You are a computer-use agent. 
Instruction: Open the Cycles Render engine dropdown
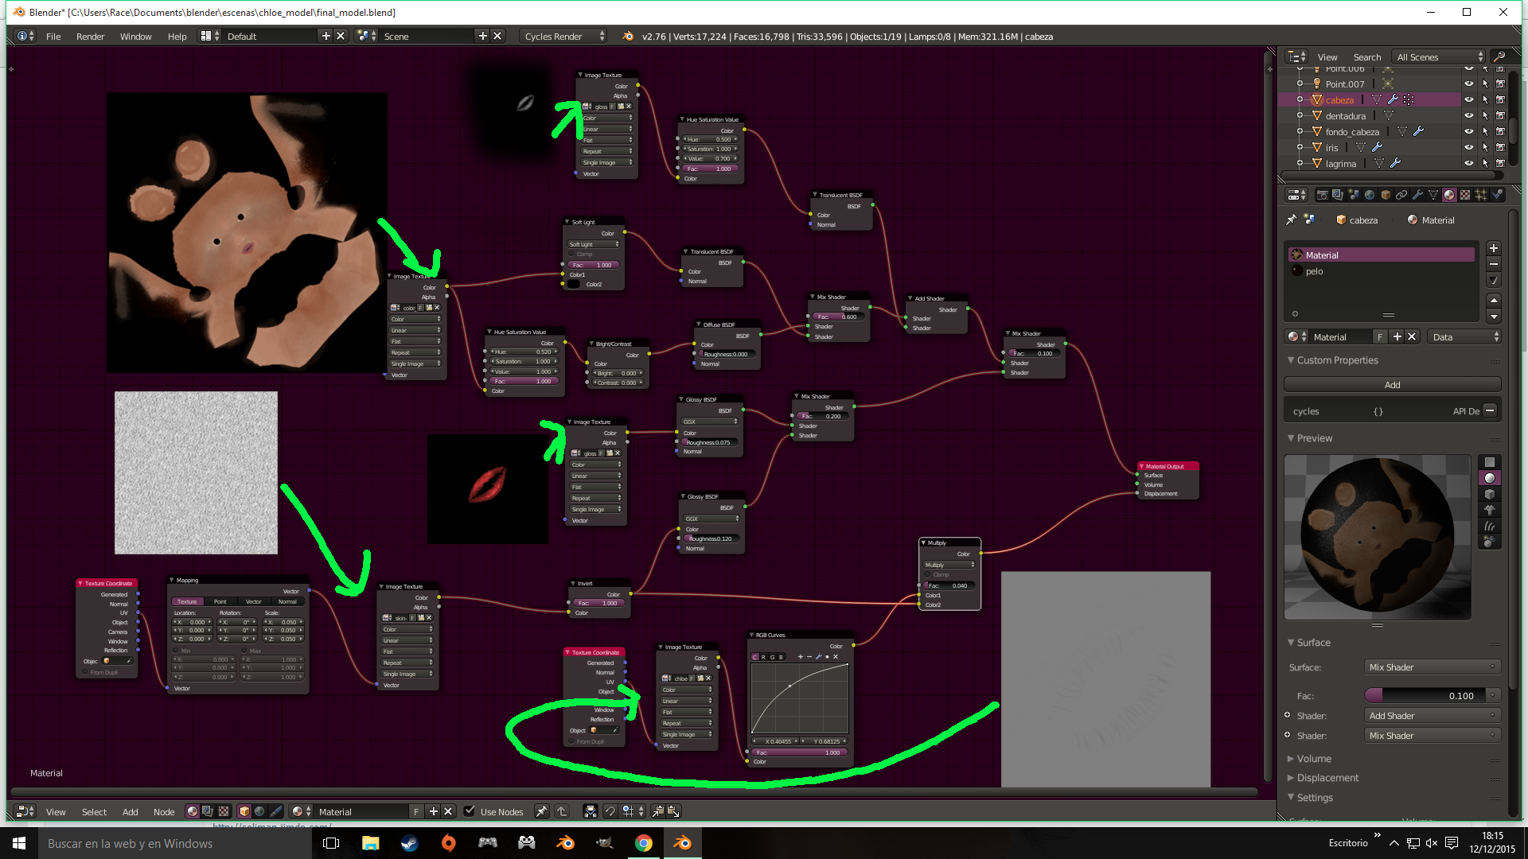click(x=563, y=37)
